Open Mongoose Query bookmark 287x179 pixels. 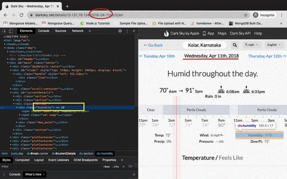click(x=58, y=23)
